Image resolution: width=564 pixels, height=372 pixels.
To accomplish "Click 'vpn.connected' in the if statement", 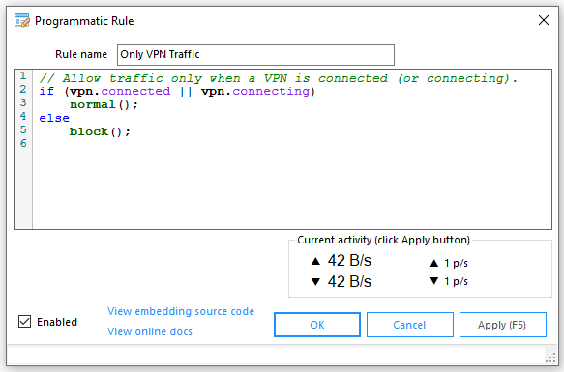I will click(x=120, y=91).
